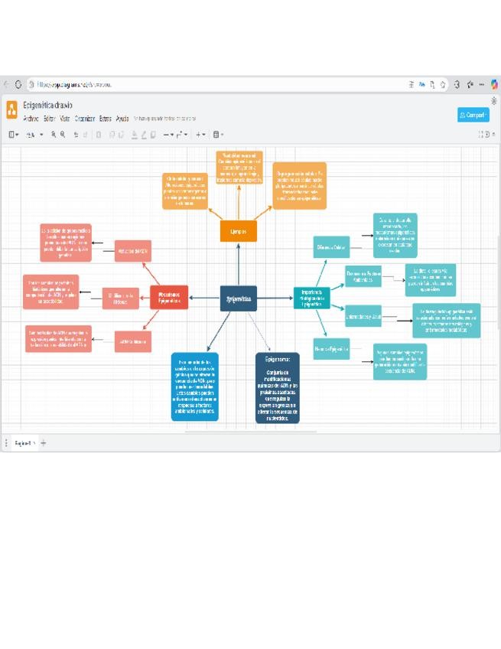501x649 pixels.
Task: Select the Metilación del ADN node
Action: [133, 251]
